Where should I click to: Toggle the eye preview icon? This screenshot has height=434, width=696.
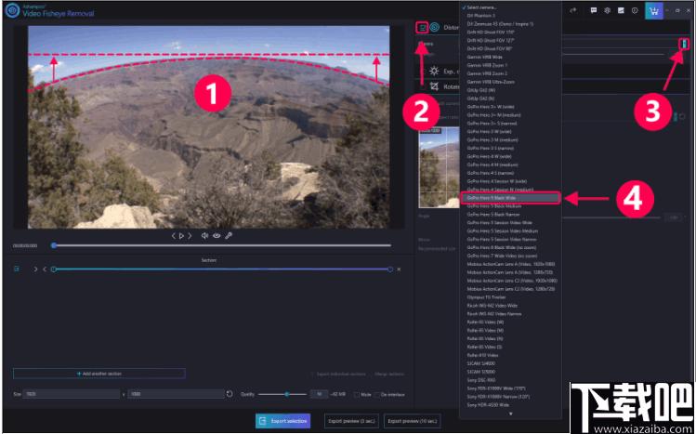pos(217,236)
